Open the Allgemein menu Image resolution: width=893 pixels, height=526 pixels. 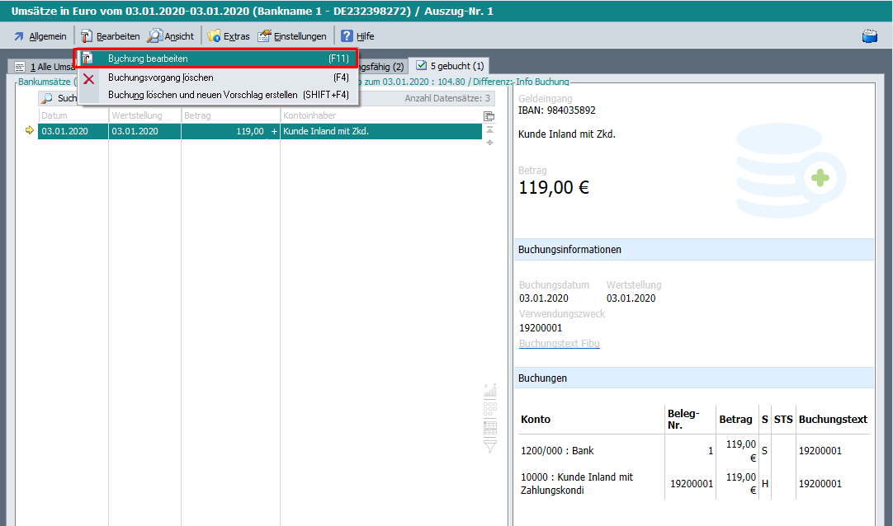tap(40, 36)
